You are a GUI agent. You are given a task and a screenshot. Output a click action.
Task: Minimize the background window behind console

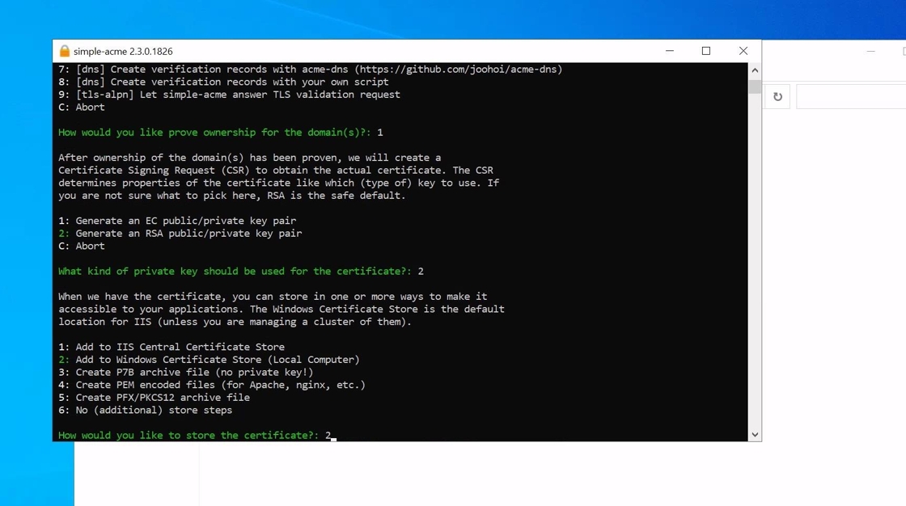(x=870, y=52)
